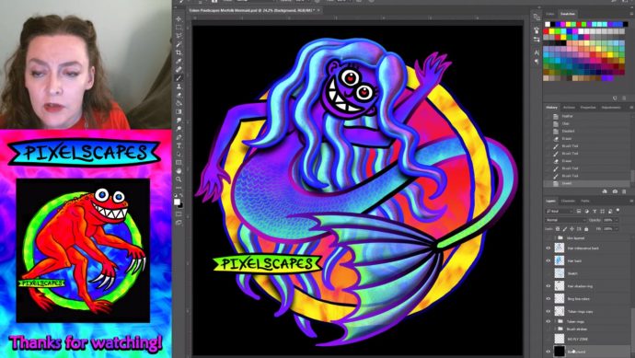Lock layer position

click(x=572, y=229)
